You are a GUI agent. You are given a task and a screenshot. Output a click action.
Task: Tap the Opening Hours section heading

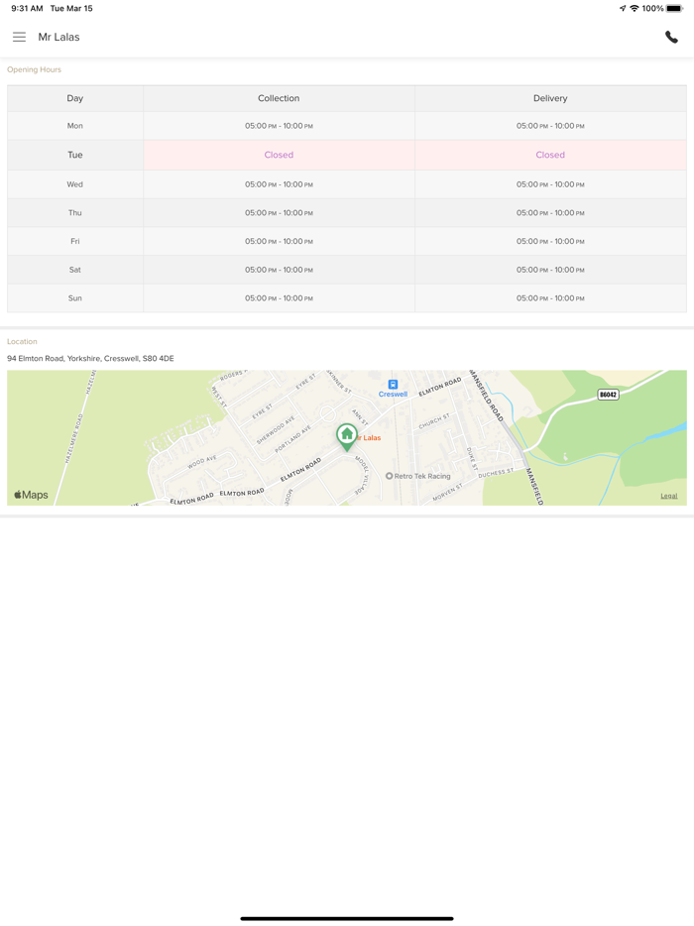click(x=34, y=69)
